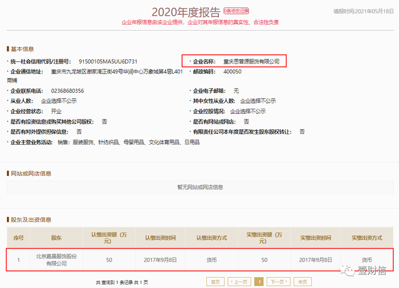Click the red disclaimer line under the title
Viewport: 399px width, 288px height.
click(x=200, y=22)
